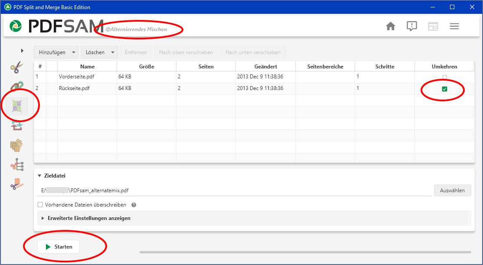The width and height of the screenshot is (483, 265).
Task: Select the Merge (chain link) tool
Action: coord(16,87)
